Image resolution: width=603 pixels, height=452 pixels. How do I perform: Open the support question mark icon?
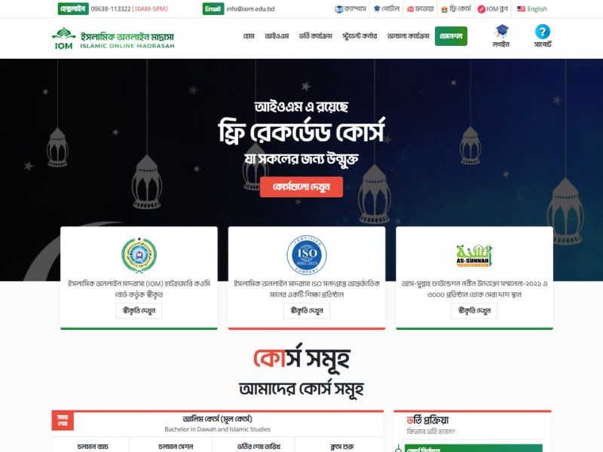[542, 31]
